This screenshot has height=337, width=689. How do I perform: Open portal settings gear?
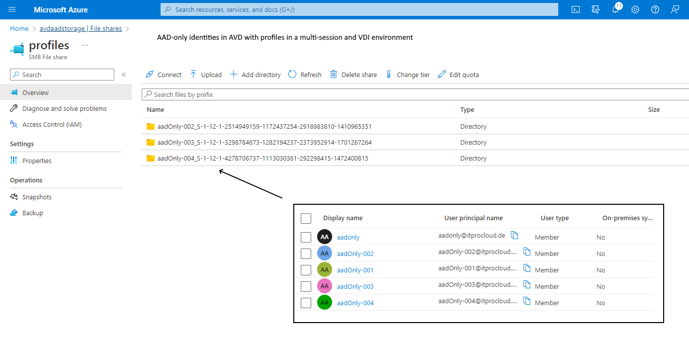tap(635, 9)
